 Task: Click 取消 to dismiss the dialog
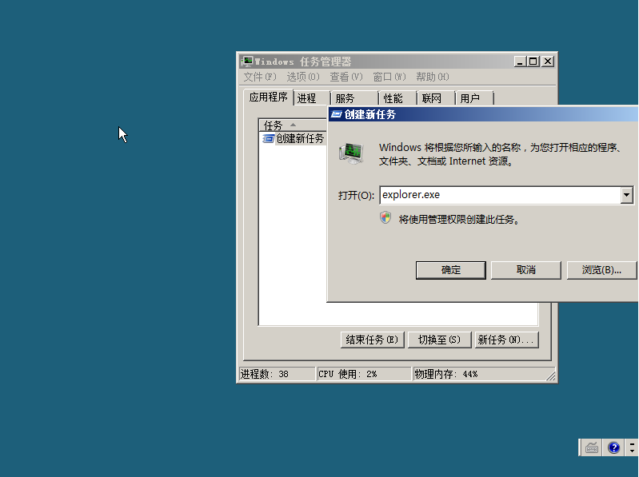tap(525, 270)
